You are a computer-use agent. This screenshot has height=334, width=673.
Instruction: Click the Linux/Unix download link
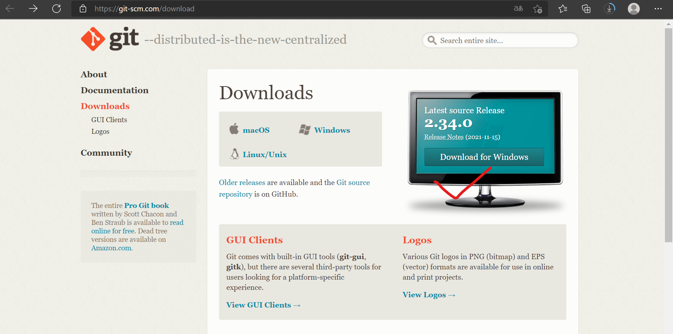click(x=265, y=155)
